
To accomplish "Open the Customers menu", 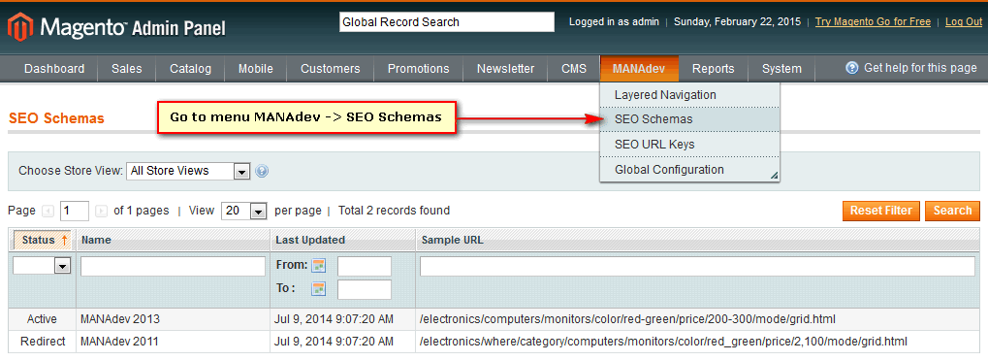I will click(331, 69).
